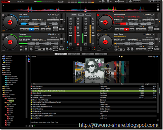Open the loop length dropdown on deck 4
The width and height of the screenshot is (163, 130).
click(x=121, y=50)
